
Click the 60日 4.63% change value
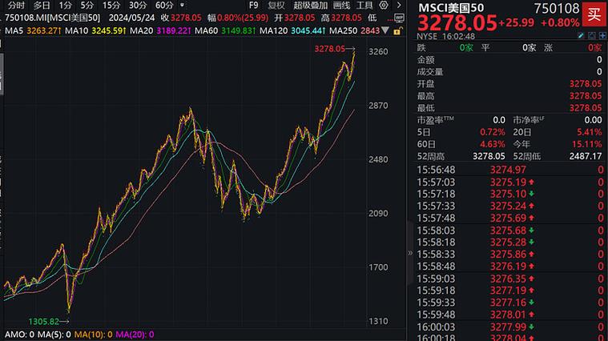[493, 144]
